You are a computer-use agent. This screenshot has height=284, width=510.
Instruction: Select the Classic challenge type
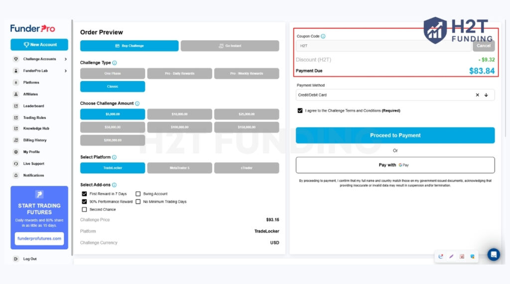(x=113, y=86)
